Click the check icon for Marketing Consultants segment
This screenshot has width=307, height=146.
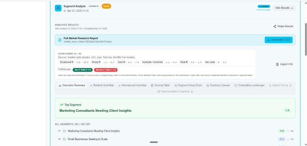click(64, 131)
